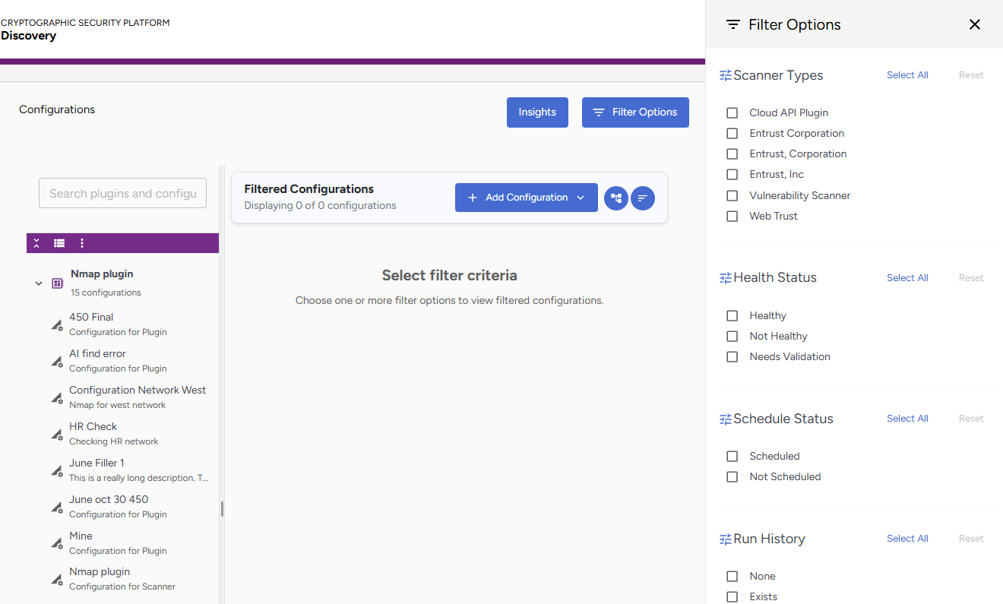Select Configuration Network West in the tree
The height and width of the screenshot is (604, 1003).
coord(138,390)
